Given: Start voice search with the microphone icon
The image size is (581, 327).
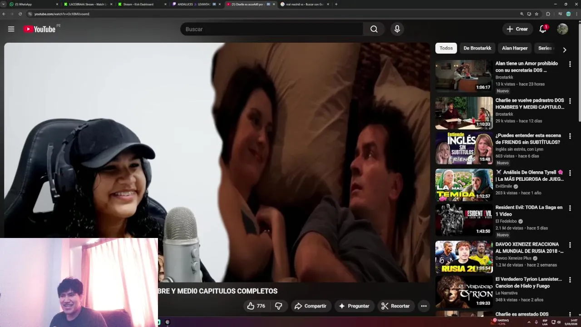Looking at the screenshot, I should coord(397,29).
